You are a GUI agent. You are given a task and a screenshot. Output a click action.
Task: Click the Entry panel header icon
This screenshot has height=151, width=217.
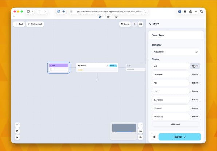[150, 24]
